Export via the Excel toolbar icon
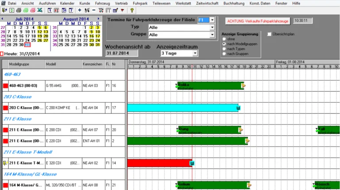 click(40, 10)
